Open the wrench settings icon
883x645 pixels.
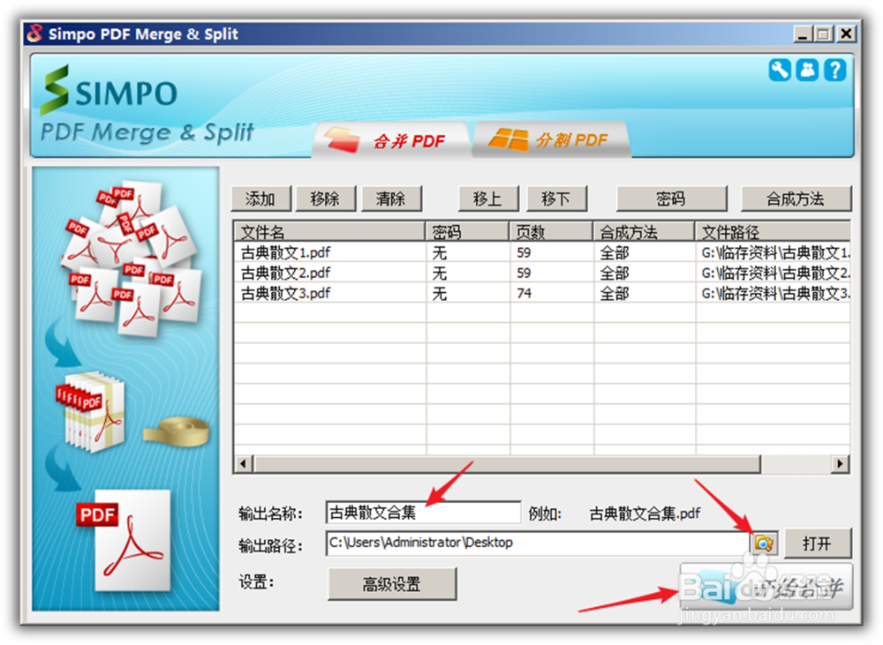[780, 71]
